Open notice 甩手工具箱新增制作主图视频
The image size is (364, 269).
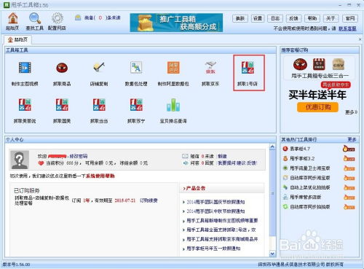pyautogui.click(x=222, y=220)
